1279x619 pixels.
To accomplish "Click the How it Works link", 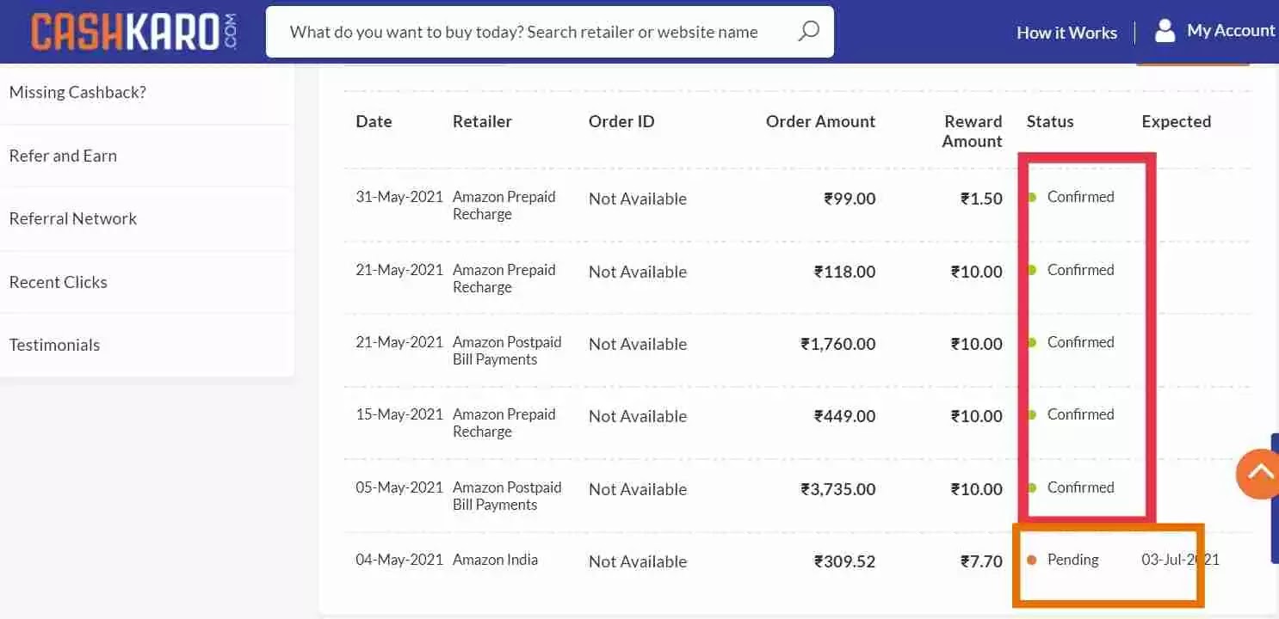I will pyautogui.click(x=1066, y=33).
